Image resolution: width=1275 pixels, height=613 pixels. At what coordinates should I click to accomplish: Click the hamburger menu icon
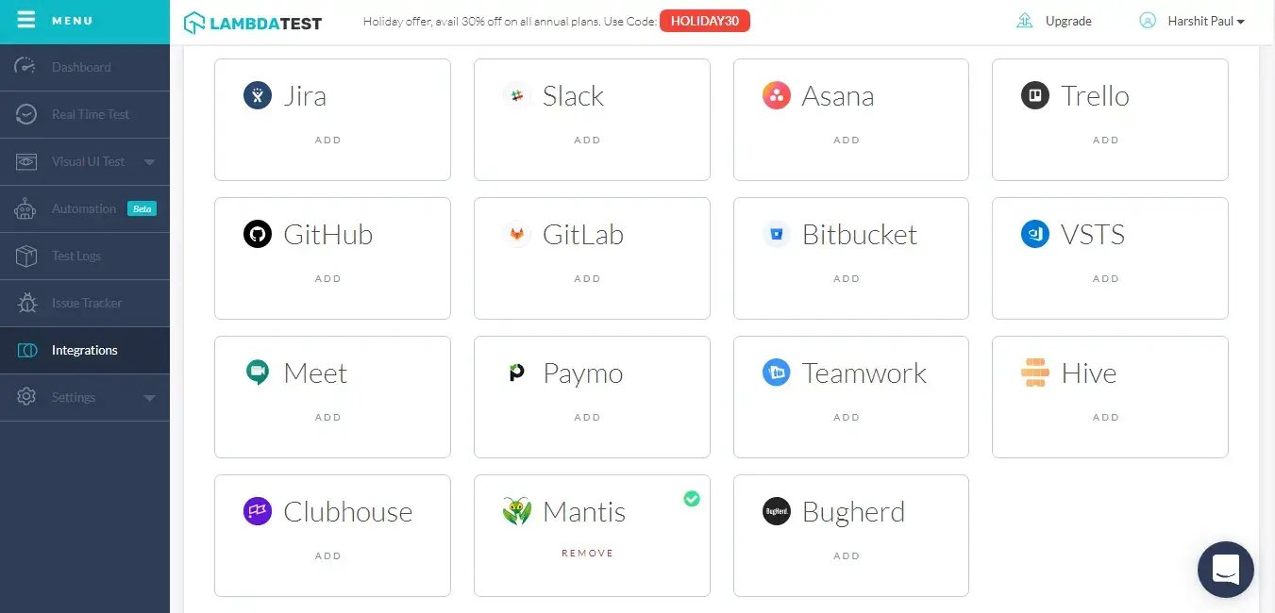click(x=25, y=20)
